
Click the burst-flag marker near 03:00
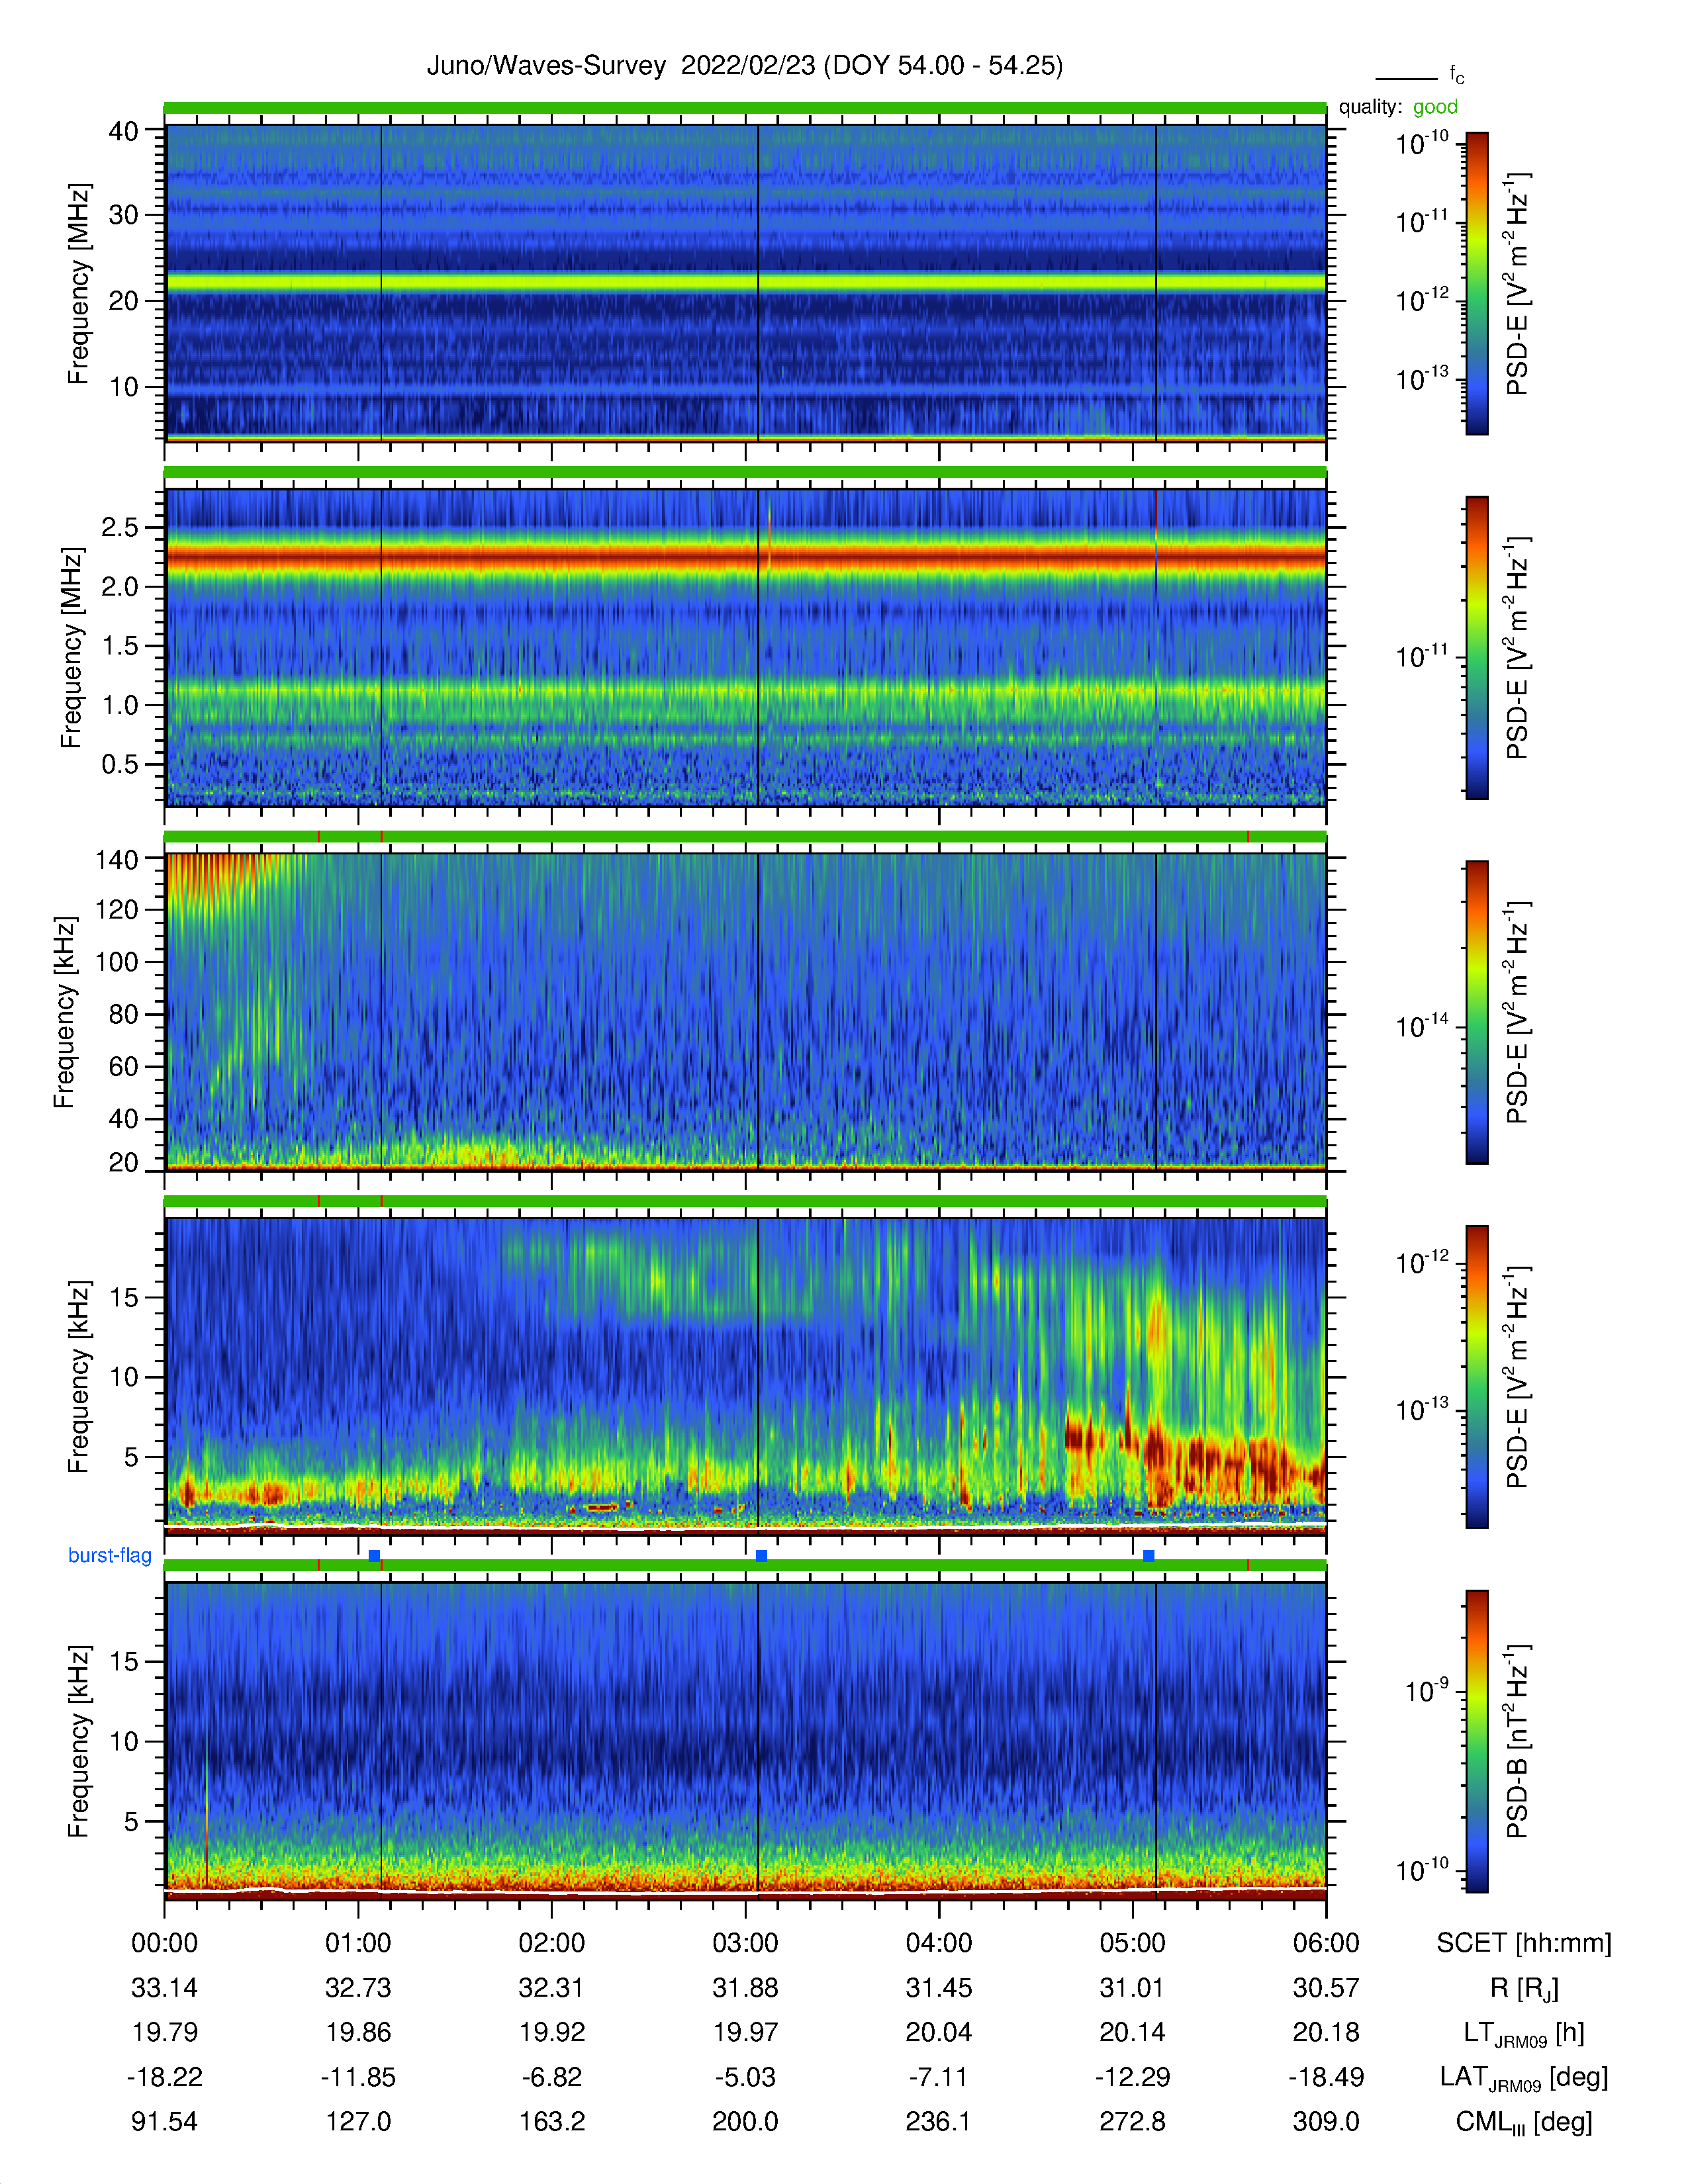761,1555
